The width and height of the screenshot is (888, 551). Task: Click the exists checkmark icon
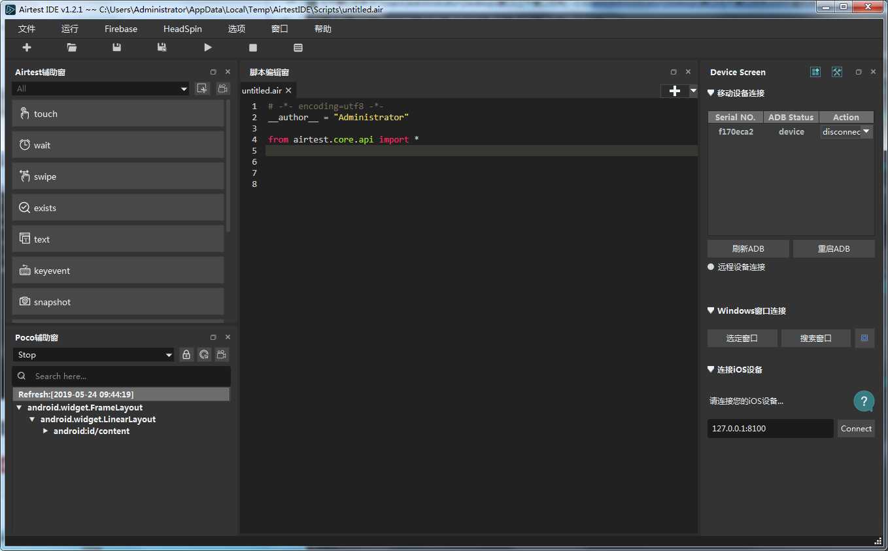[x=25, y=207]
